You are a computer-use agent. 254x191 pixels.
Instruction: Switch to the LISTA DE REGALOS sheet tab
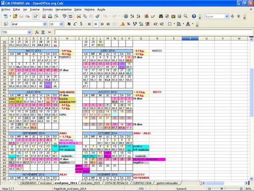click(116, 183)
